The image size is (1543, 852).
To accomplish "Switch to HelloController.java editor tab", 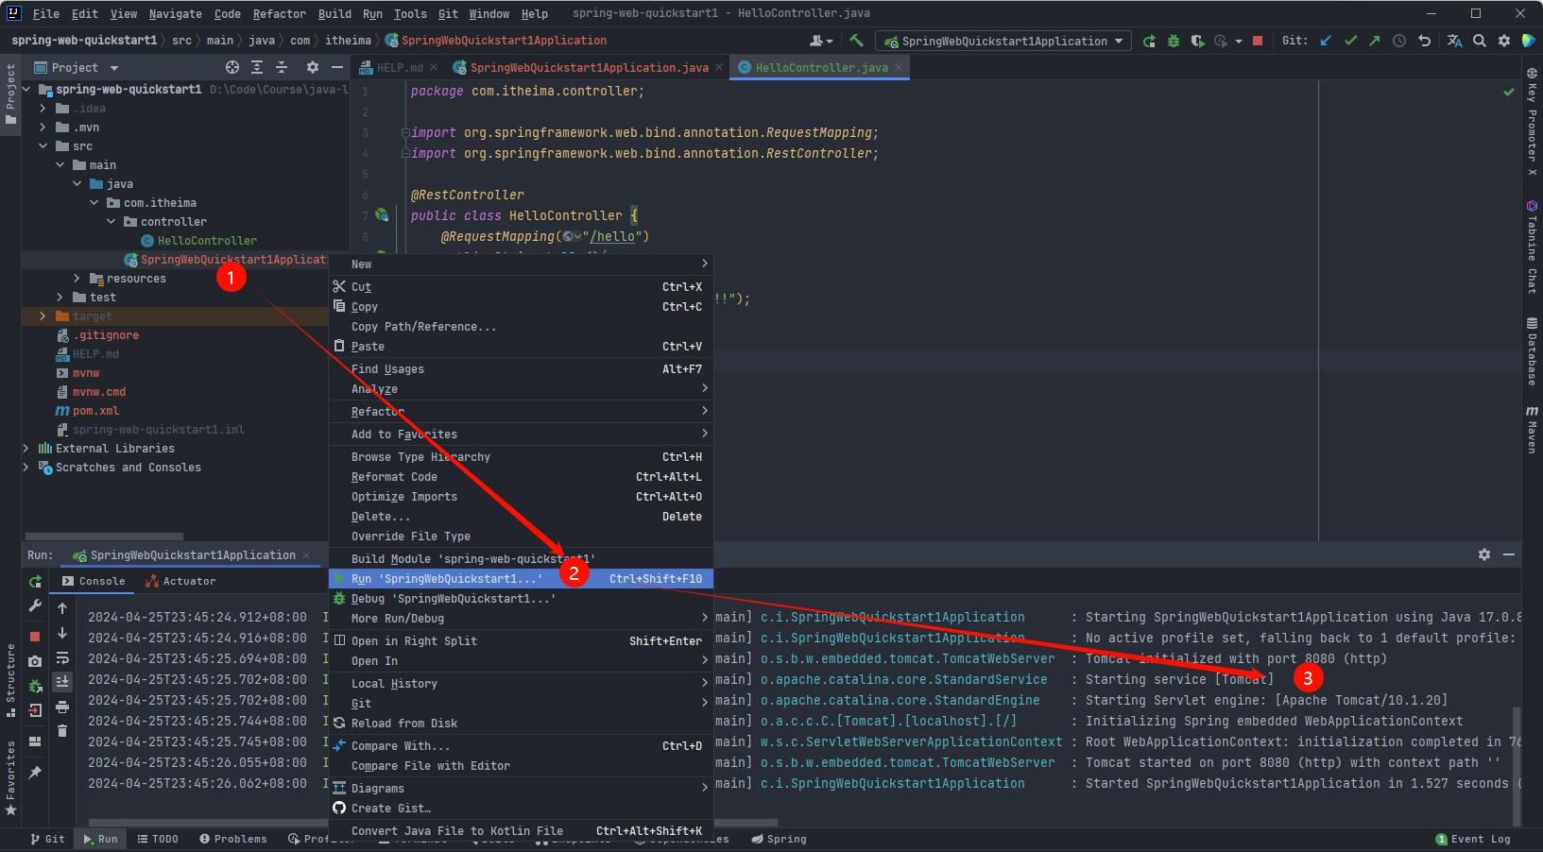I will (x=819, y=67).
